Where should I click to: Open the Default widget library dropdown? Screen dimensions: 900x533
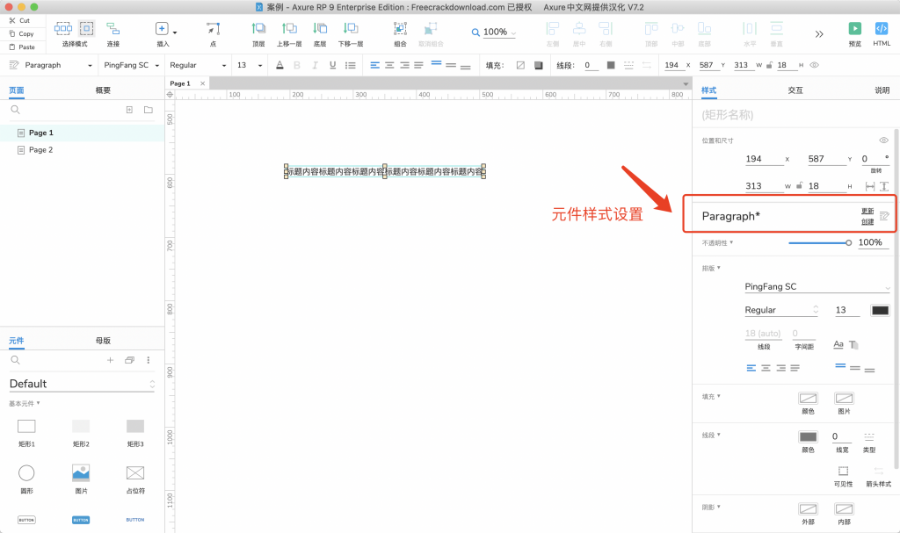(x=82, y=384)
